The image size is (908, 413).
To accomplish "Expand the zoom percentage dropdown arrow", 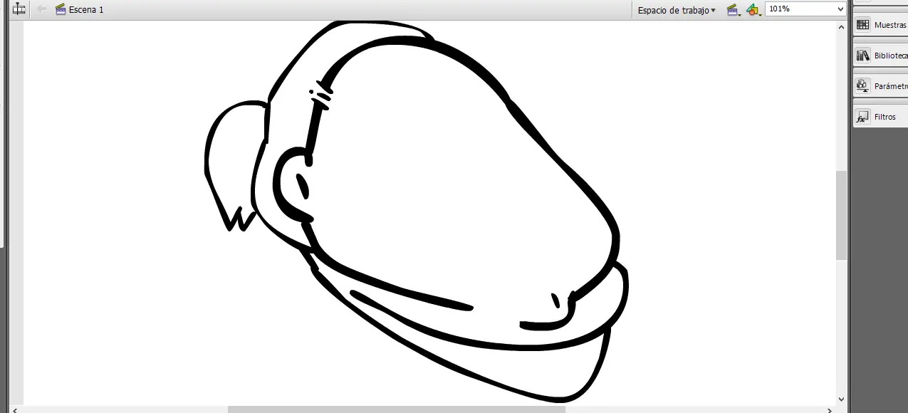I will click(x=840, y=9).
